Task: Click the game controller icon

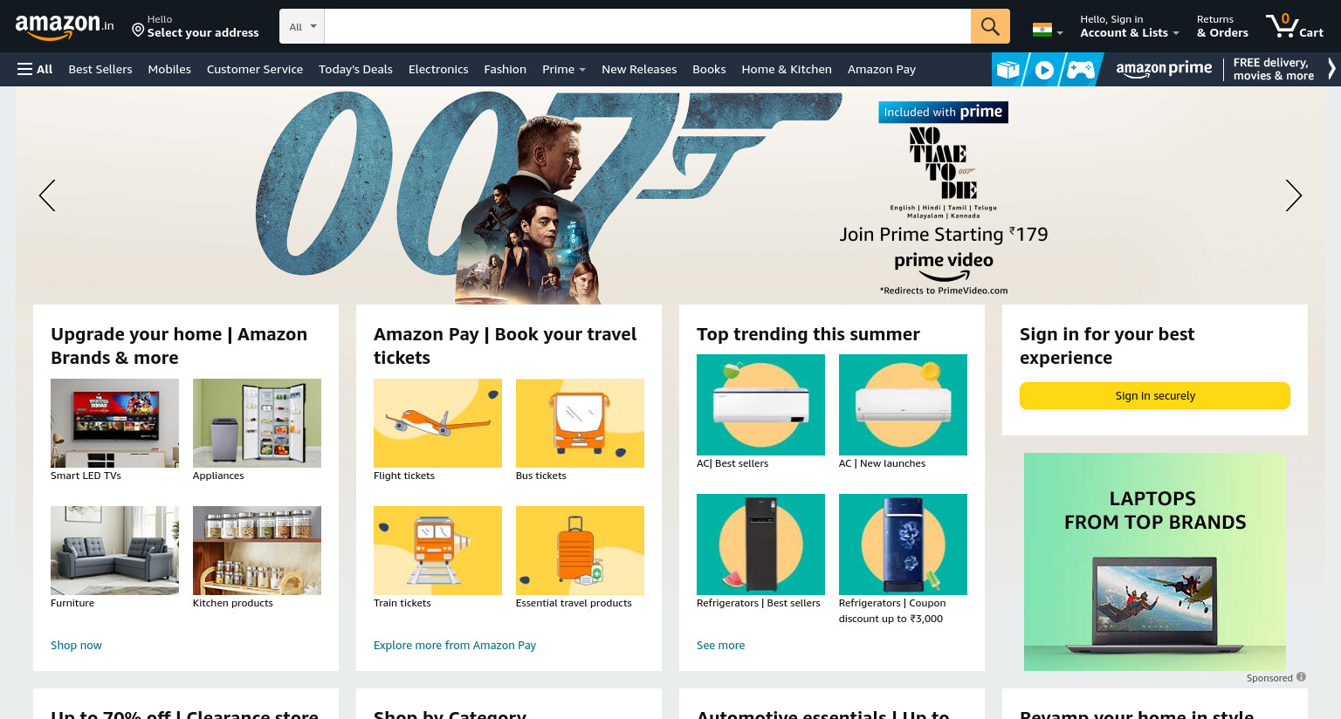Action: (1080, 70)
